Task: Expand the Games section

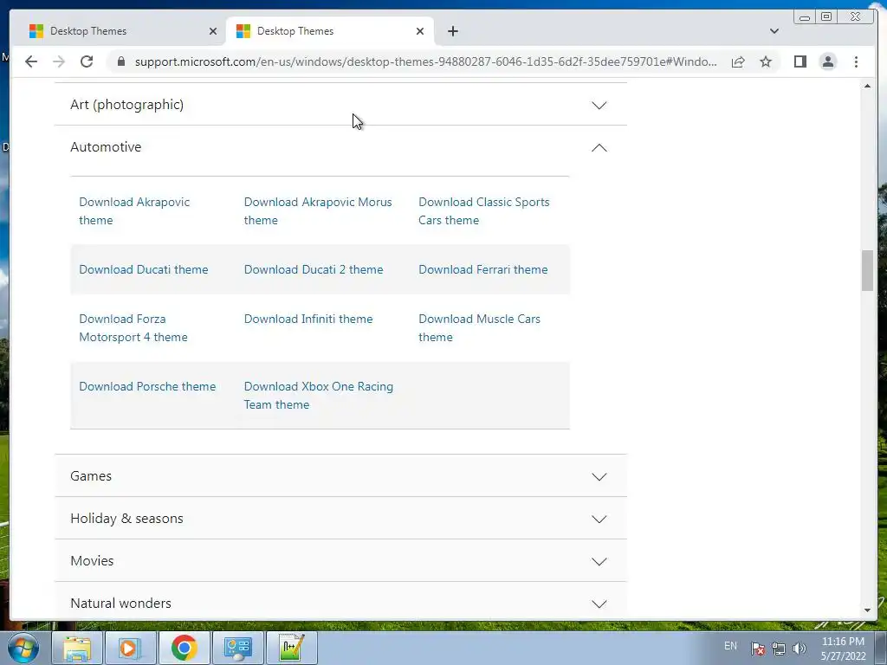Action: click(x=340, y=476)
